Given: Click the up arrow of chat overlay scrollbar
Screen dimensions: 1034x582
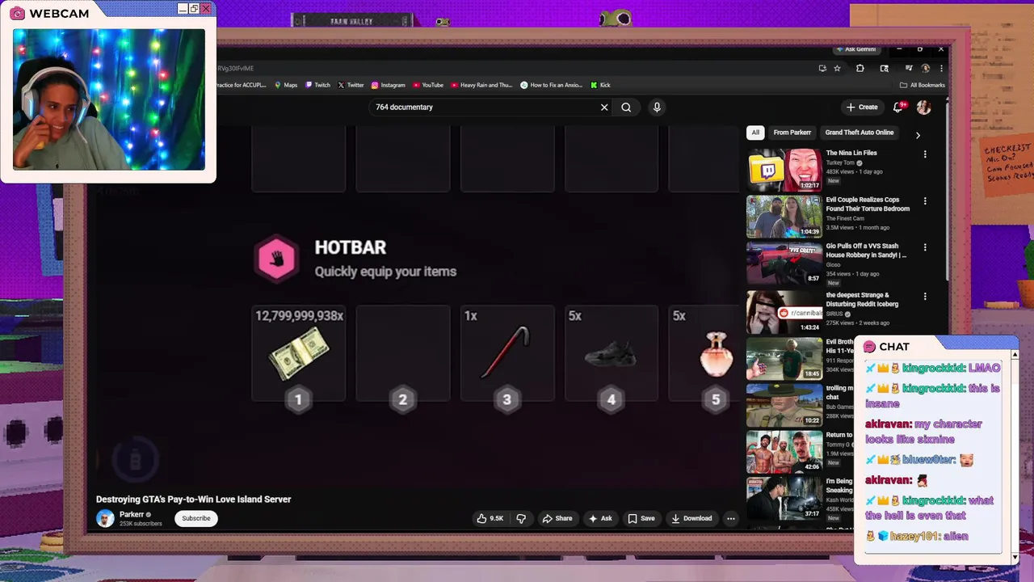Looking at the screenshot, I should click(x=1015, y=354).
